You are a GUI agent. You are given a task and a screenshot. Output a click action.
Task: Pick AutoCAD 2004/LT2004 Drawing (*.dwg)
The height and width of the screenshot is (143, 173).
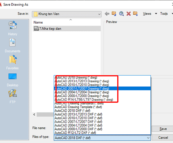click(x=102, y=92)
